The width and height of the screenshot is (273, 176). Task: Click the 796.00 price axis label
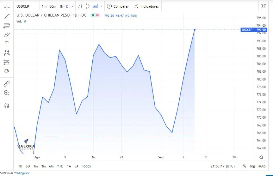coord(261,18)
